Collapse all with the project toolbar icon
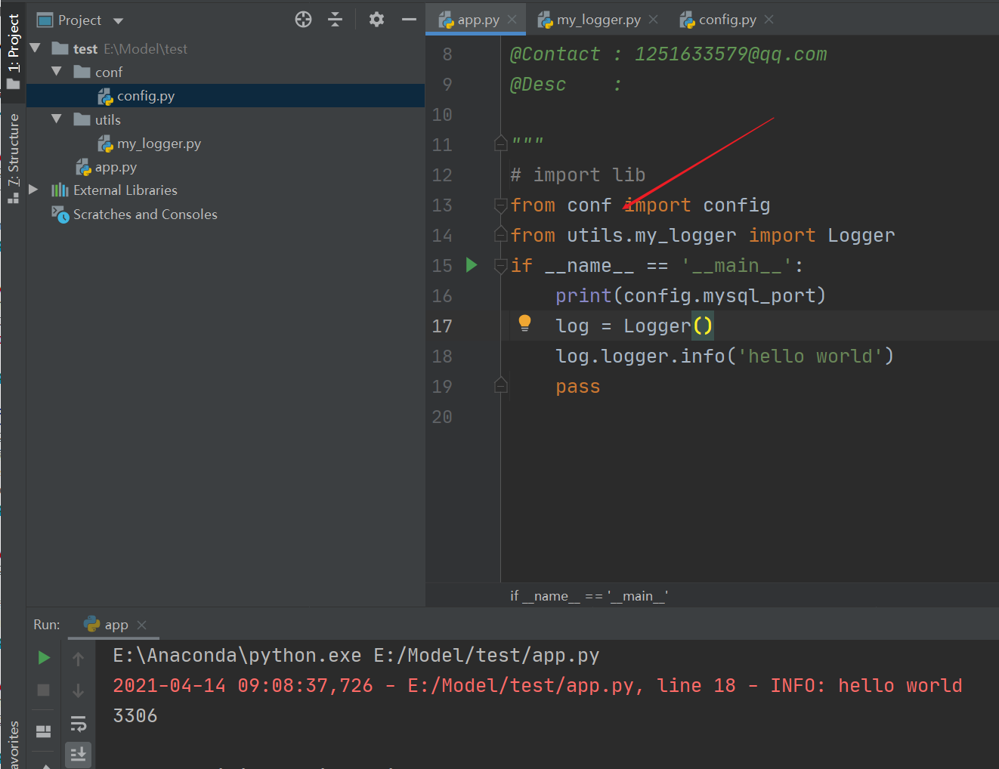The height and width of the screenshot is (769, 999). click(336, 20)
